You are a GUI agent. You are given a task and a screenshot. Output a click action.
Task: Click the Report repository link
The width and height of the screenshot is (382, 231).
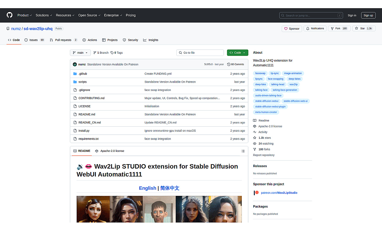point(264,155)
